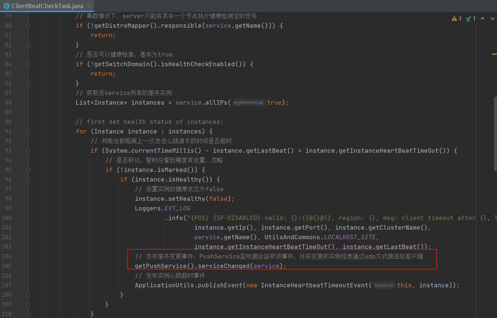Click on instance.getIp() at line 101
Viewport: 497px width, 318px height.
(x=224, y=227)
